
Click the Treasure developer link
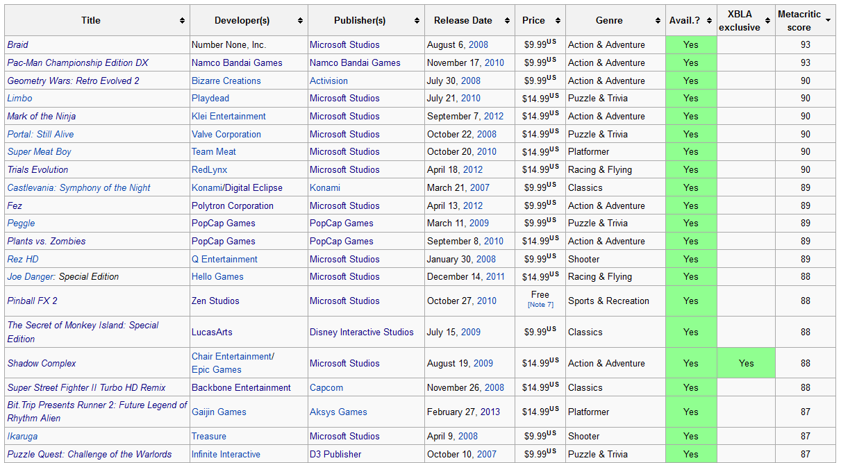click(x=209, y=437)
